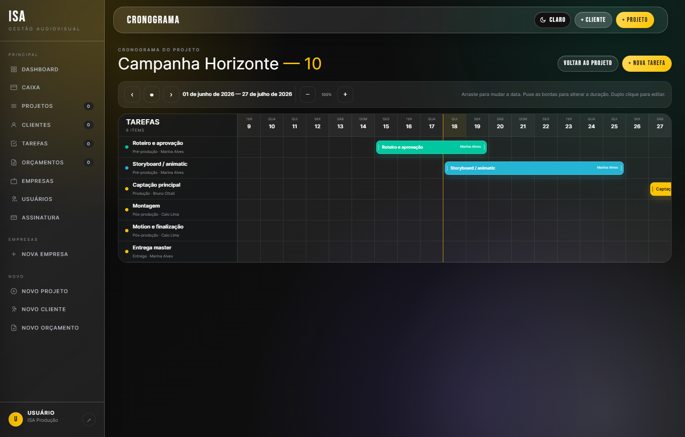Click + Nova Tarefa button
Image resolution: width=685 pixels, height=437 pixels.
(647, 64)
